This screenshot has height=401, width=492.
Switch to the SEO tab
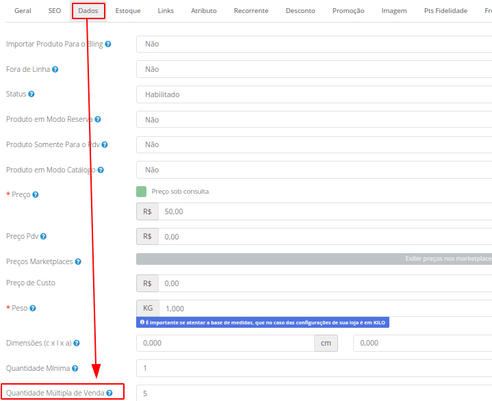pos(55,11)
